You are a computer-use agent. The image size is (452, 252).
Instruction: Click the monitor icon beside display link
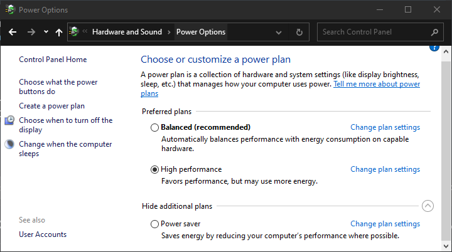click(x=9, y=120)
